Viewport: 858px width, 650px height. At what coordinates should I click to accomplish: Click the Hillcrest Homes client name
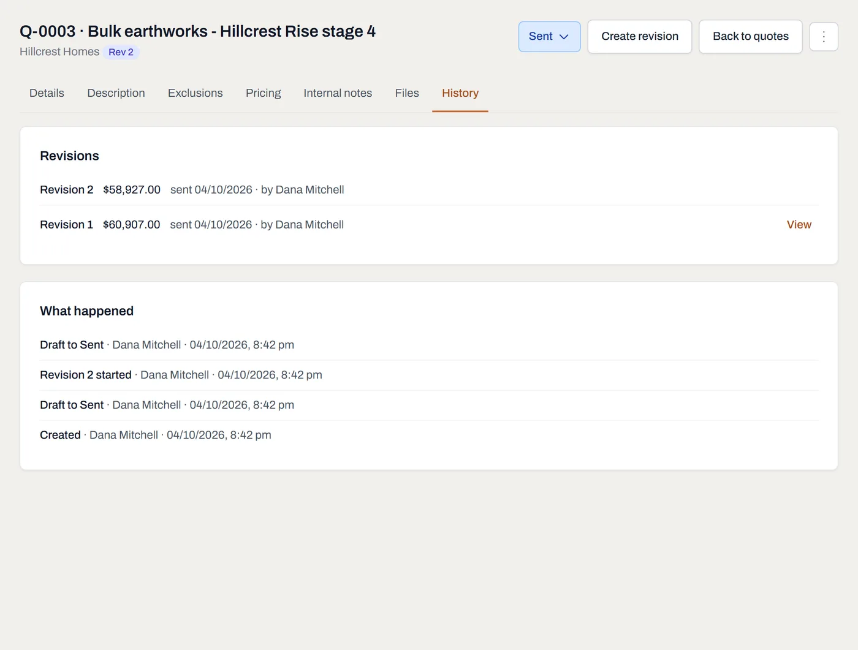pos(59,52)
